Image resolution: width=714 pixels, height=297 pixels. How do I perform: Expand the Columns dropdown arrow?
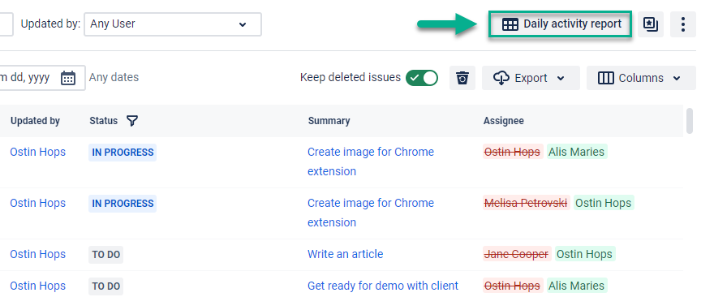677,79
